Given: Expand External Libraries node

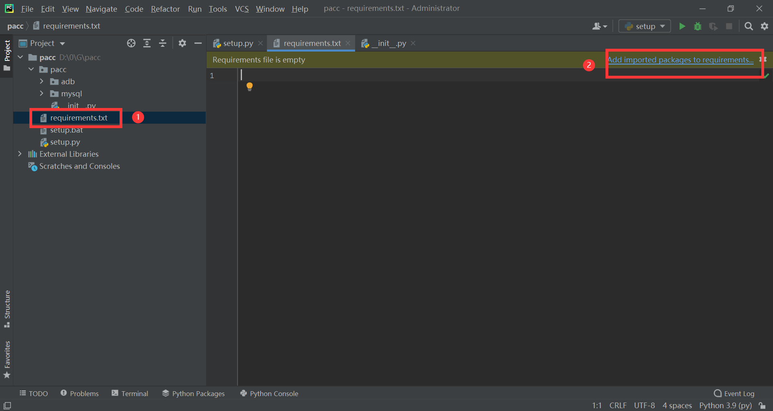Looking at the screenshot, I should [x=20, y=154].
